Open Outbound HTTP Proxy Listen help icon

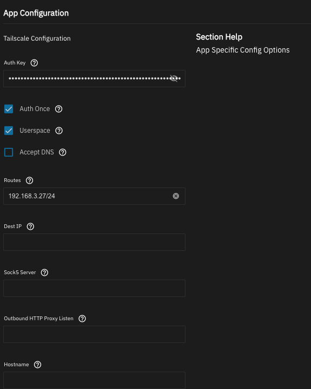[82, 319]
